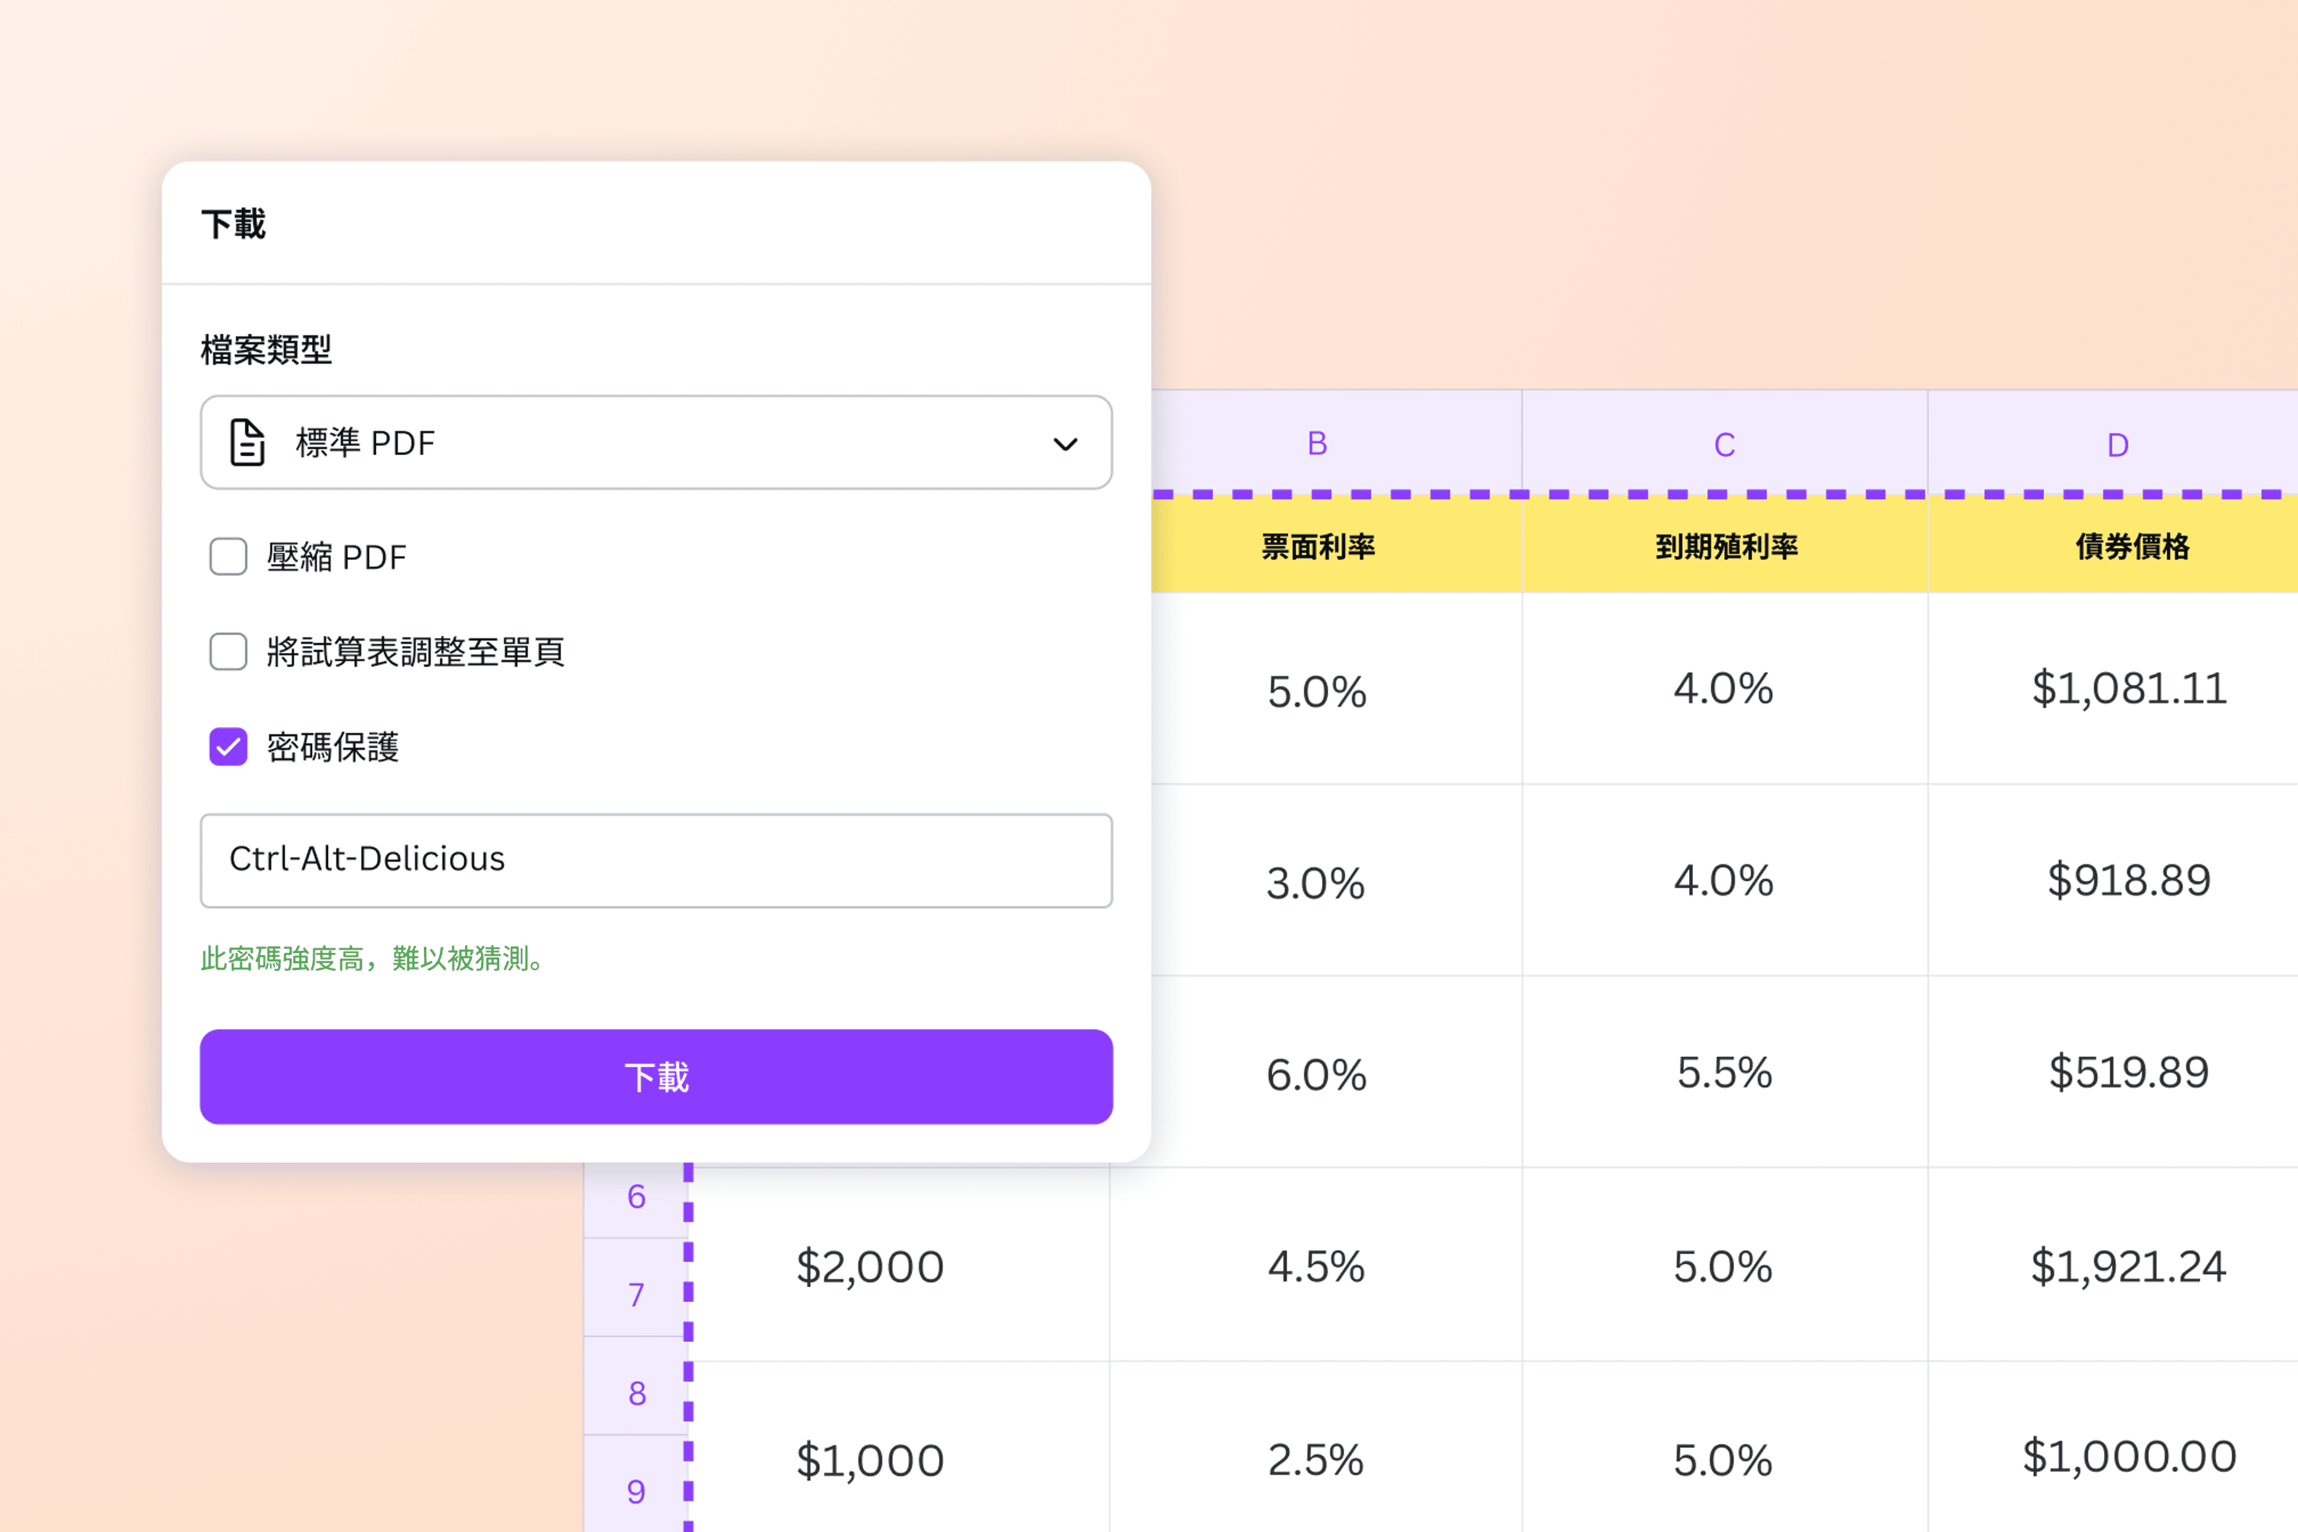Click the password field containing Ctrl-Alt-Delicious
2298x1532 pixels.
tap(656, 860)
